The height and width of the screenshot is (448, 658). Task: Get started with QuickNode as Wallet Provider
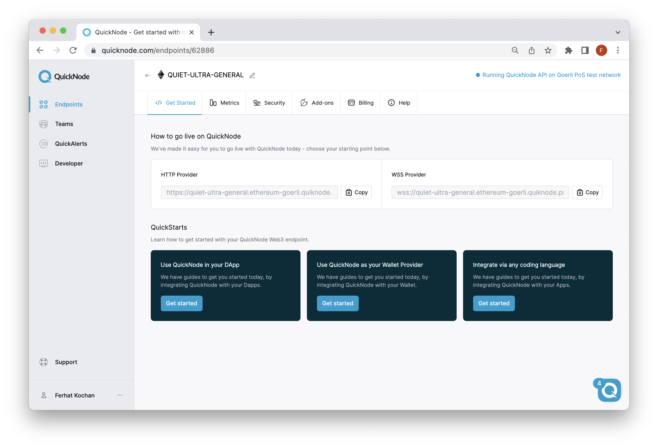337,303
